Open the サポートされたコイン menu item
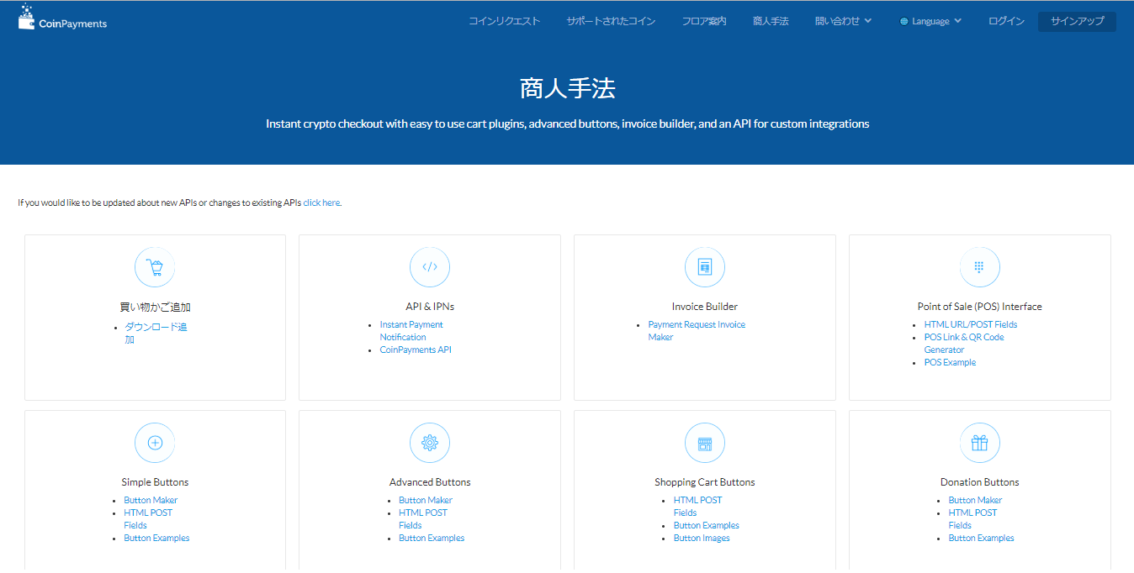This screenshot has height=573, width=1134. click(x=611, y=21)
